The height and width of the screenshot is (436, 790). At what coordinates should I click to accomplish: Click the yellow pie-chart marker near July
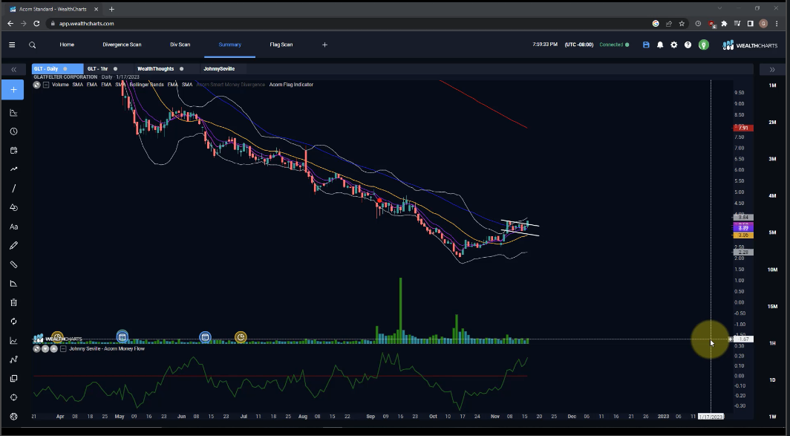(x=241, y=336)
